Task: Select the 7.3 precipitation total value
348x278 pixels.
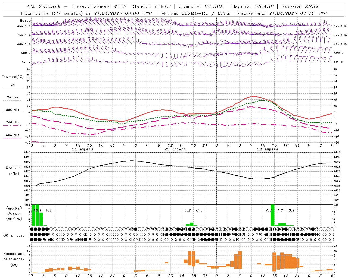Action: [268, 210]
